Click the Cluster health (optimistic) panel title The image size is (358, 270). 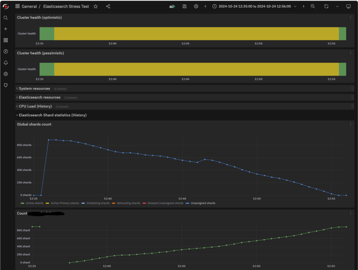click(x=39, y=17)
